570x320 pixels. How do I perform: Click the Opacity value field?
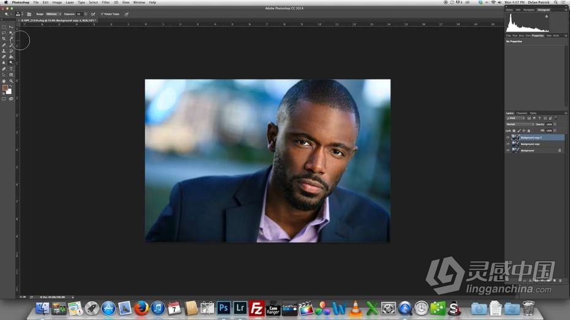pyautogui.click(x=549, y=124)
